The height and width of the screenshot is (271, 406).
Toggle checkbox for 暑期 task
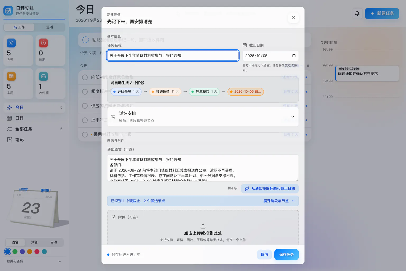click(85, 134)
